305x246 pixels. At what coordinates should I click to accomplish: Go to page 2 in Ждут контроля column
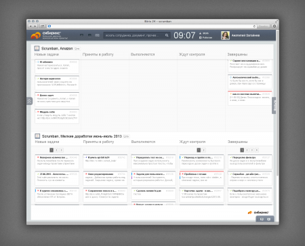point(203,150)
